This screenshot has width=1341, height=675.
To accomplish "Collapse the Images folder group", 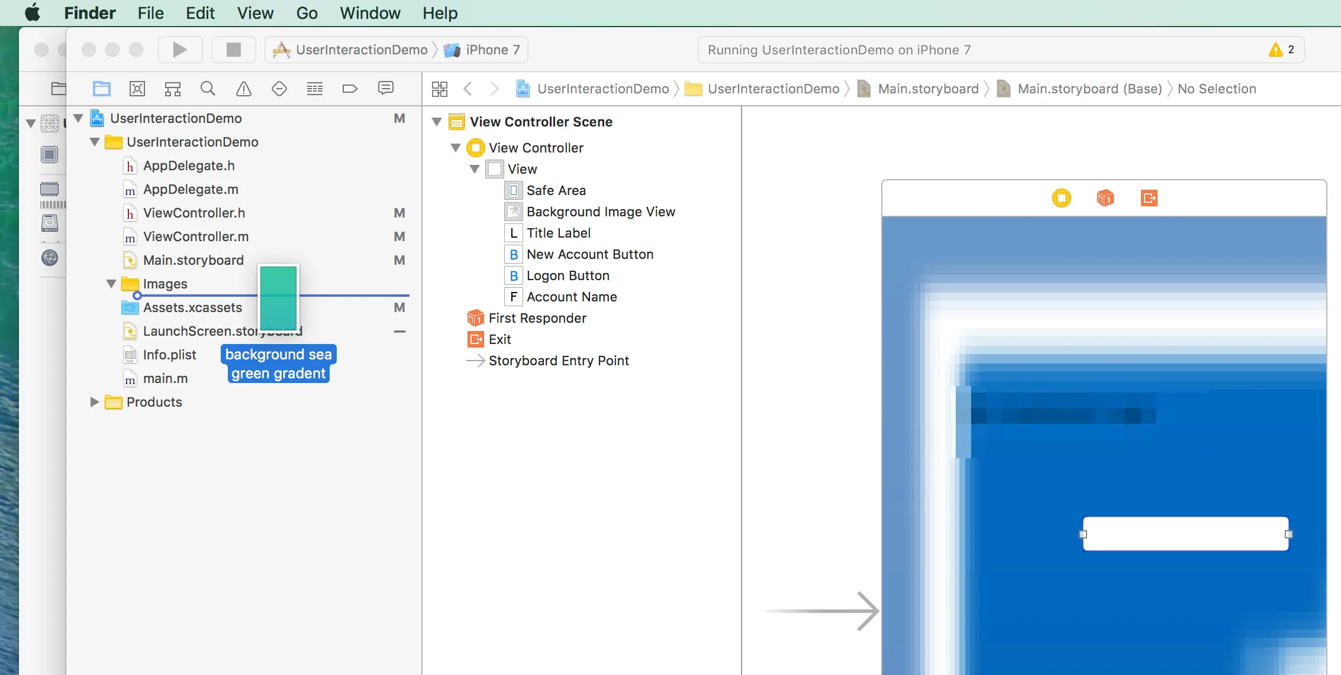I will [111, 284].
